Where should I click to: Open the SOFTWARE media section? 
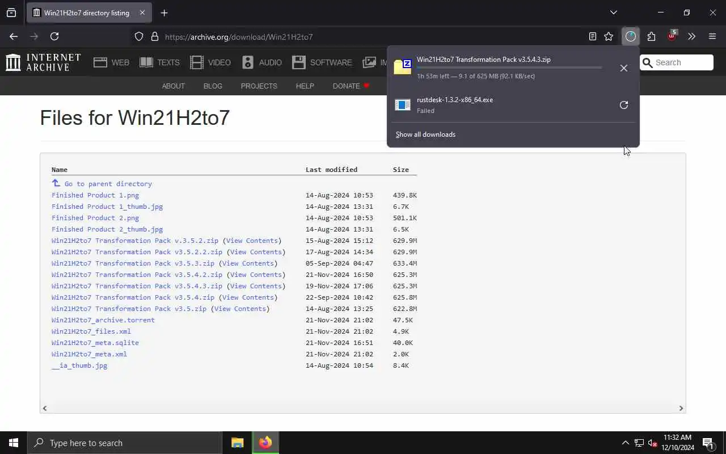[x=322, y=62]
